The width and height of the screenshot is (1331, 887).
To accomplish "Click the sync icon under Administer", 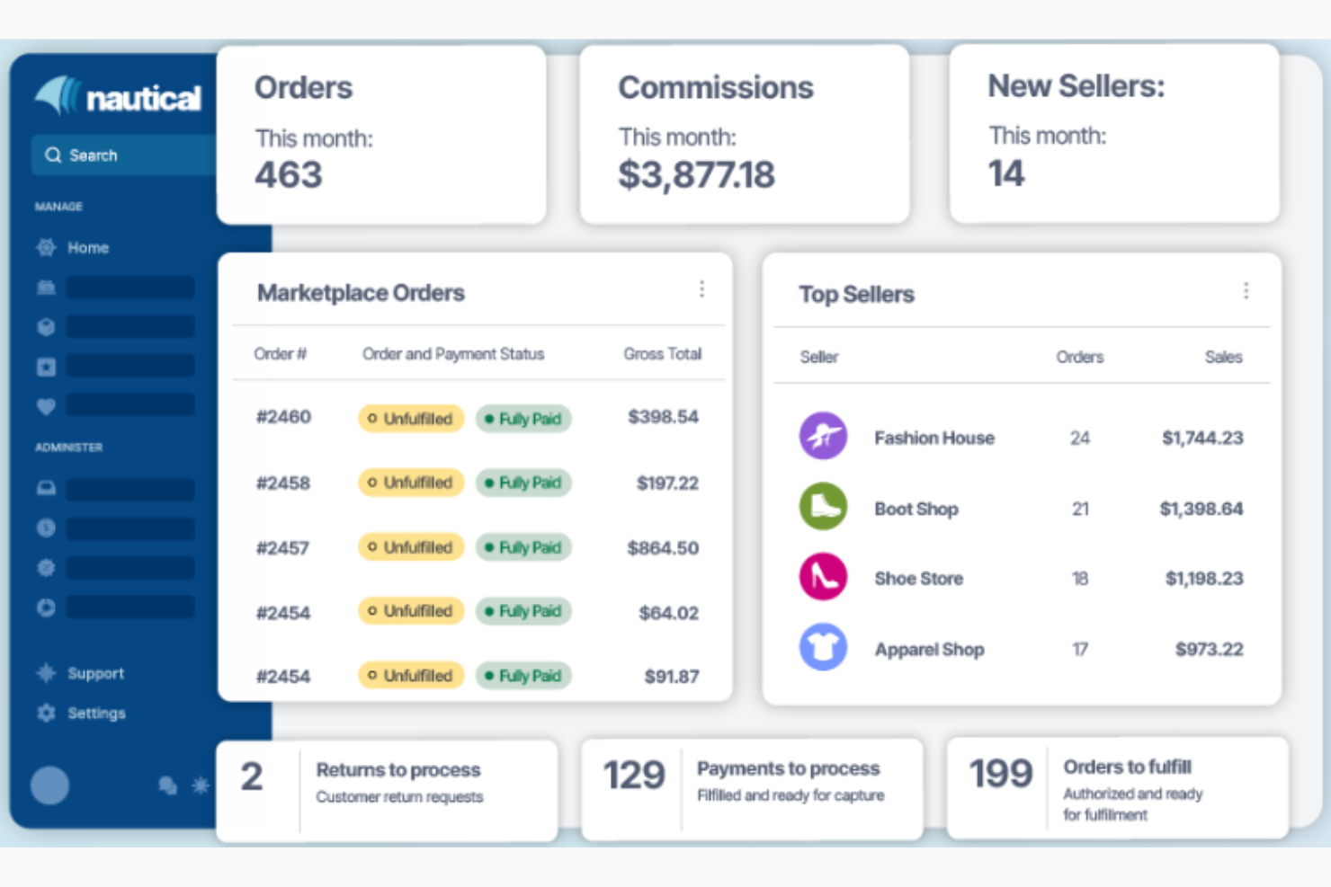I will (x=45, y=608).
